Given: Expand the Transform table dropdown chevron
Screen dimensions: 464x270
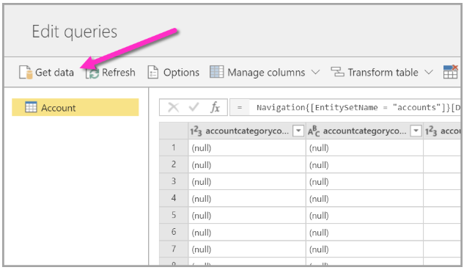Looking at the screenshot, I should [429, 72].
